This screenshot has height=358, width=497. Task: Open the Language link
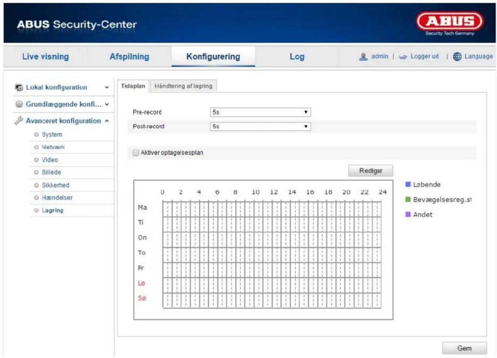478,57
